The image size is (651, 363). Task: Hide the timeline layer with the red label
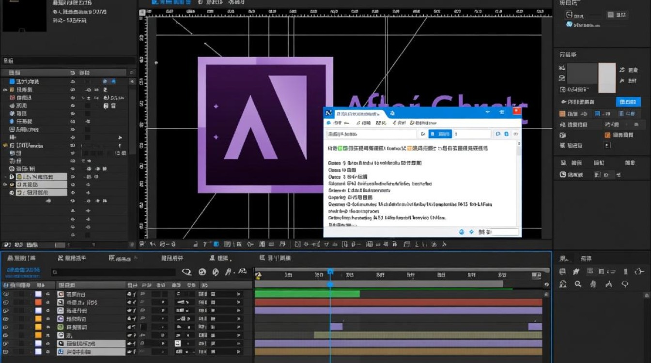tap(6, 302)
